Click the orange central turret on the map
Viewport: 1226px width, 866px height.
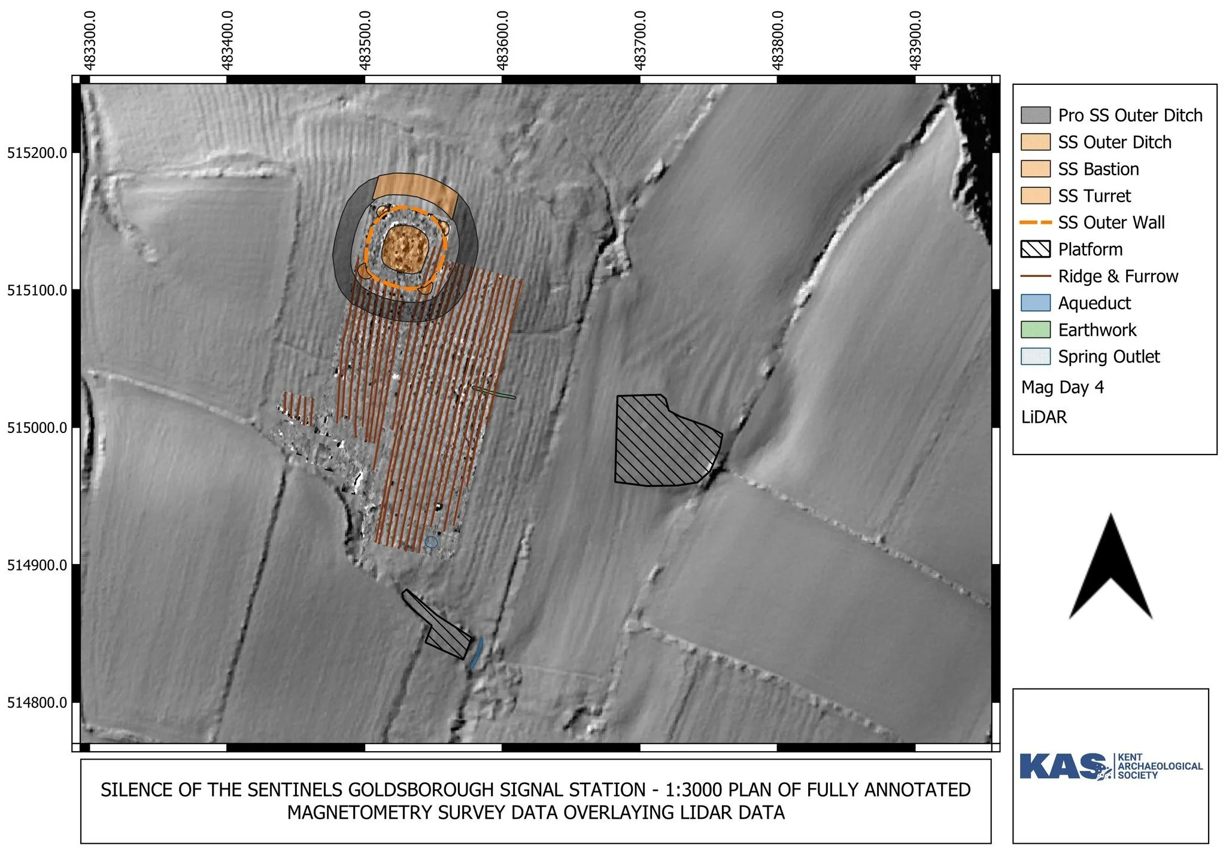coord(405,248)
